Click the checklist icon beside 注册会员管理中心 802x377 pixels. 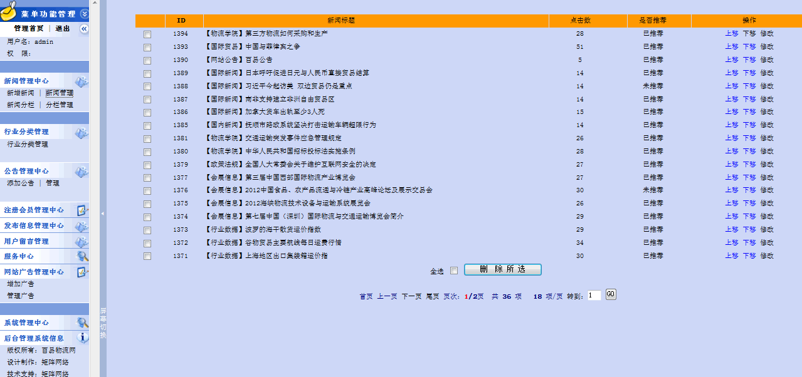82,210
